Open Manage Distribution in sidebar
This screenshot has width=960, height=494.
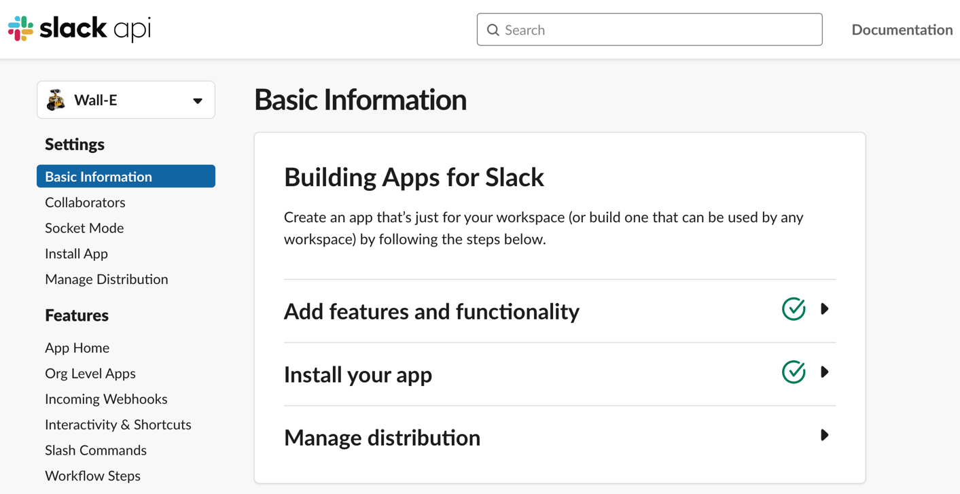106,279
